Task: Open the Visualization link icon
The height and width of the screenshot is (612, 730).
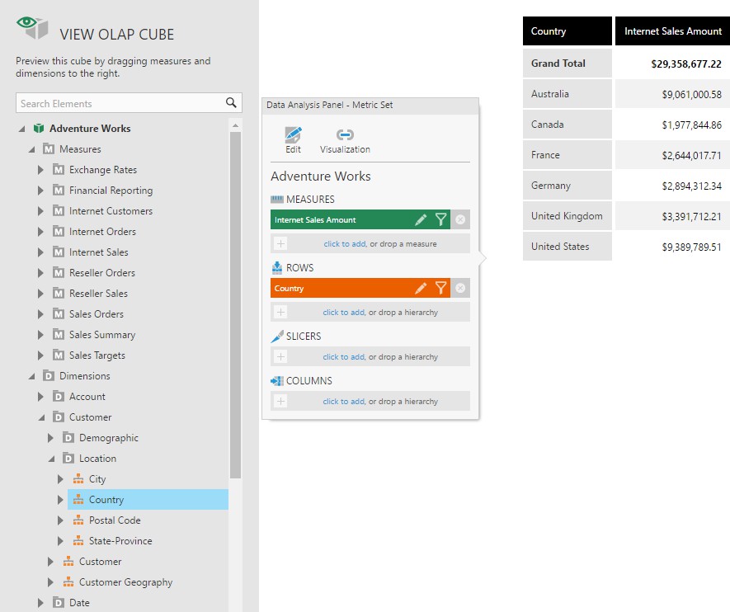Action: tap(345, 135)
